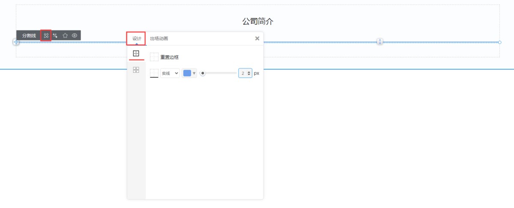This screenshot has height=208, width=514.
Task: Click the 分割线 label in the toolbar
Action: 29,36
